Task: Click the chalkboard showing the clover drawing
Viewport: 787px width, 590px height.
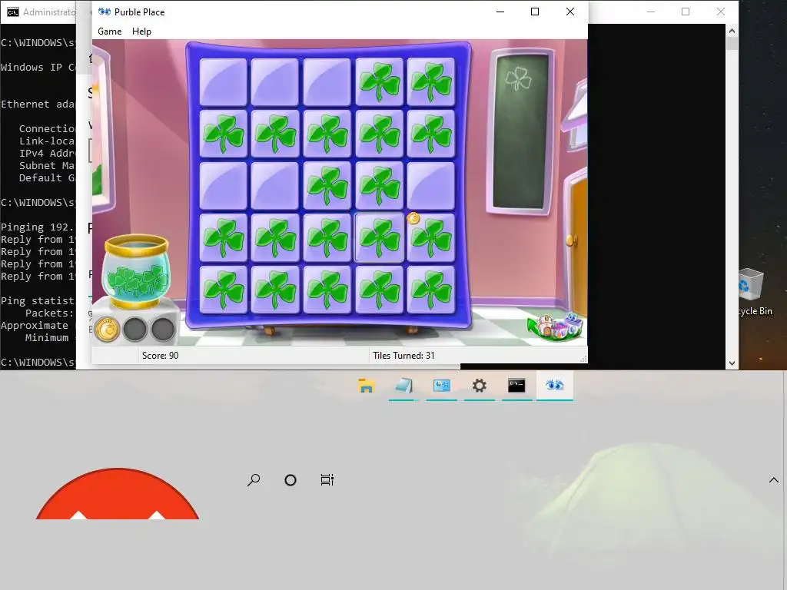Action: (x=520, y=131)
